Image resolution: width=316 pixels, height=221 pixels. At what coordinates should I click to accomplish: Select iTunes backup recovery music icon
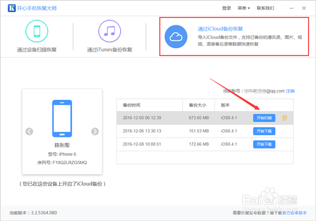coord(110,31)
